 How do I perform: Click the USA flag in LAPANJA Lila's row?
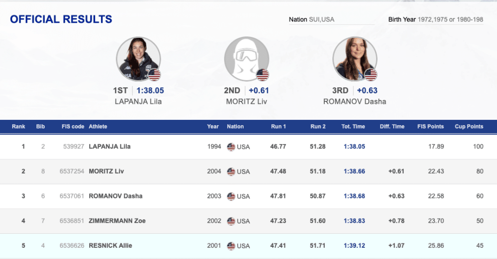(x=231, y=146)
